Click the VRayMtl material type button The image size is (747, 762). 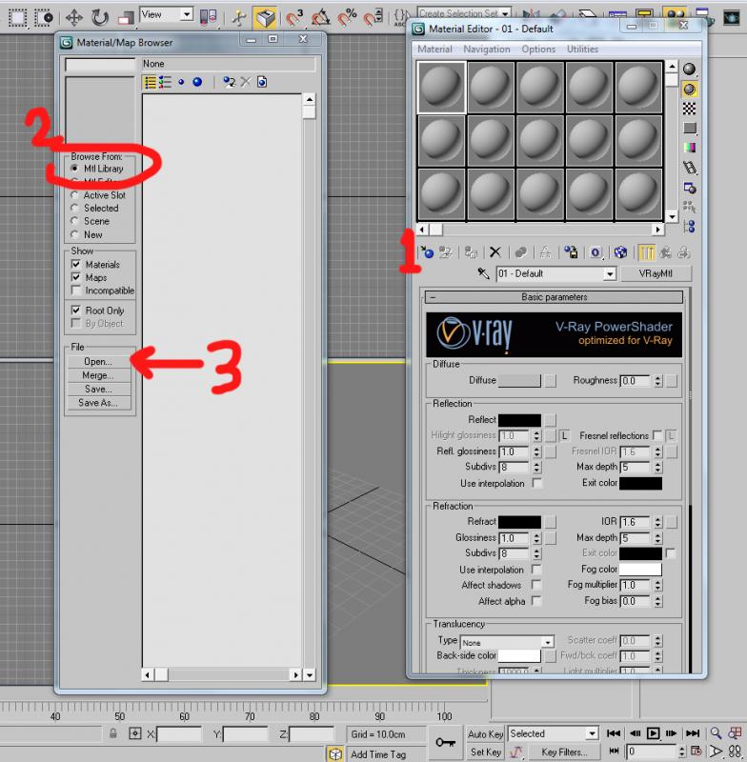coord(656,273)
